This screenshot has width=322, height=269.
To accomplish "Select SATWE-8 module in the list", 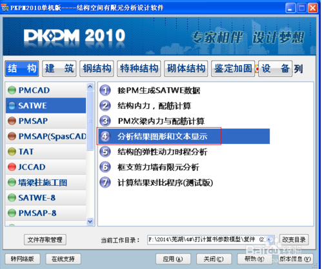I will click(x=46, y=197).
